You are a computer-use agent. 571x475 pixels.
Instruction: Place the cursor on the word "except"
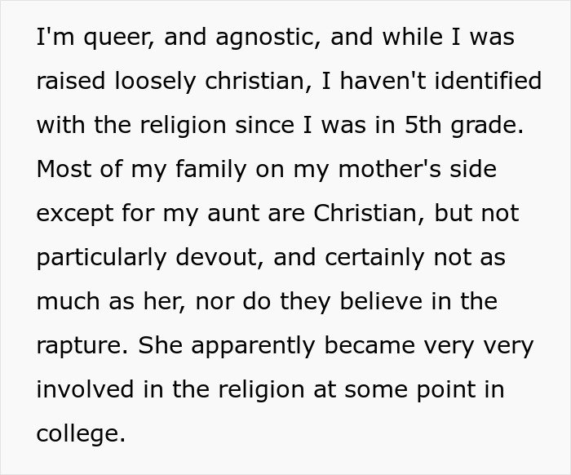click(73, 214)
